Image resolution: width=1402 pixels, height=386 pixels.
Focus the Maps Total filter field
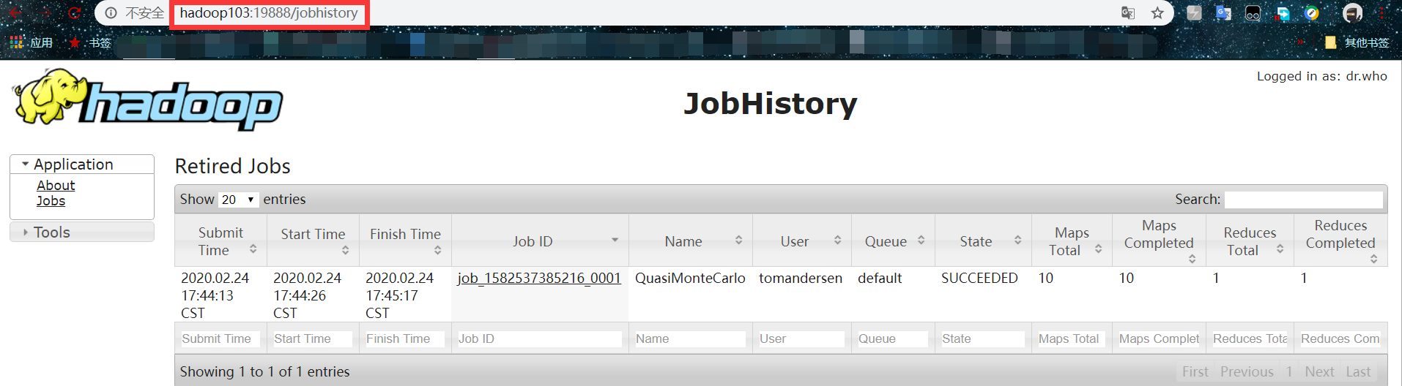(1072, 339)
